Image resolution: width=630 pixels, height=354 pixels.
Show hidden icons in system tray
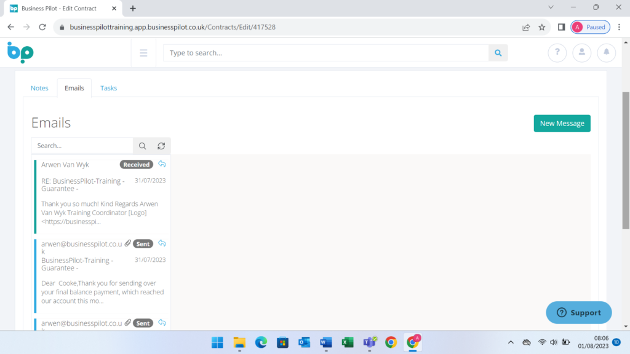pos(511,342)
